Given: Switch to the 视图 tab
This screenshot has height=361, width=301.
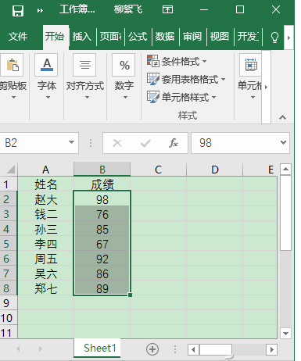Looking at the screenshot, I should [220, 37].
